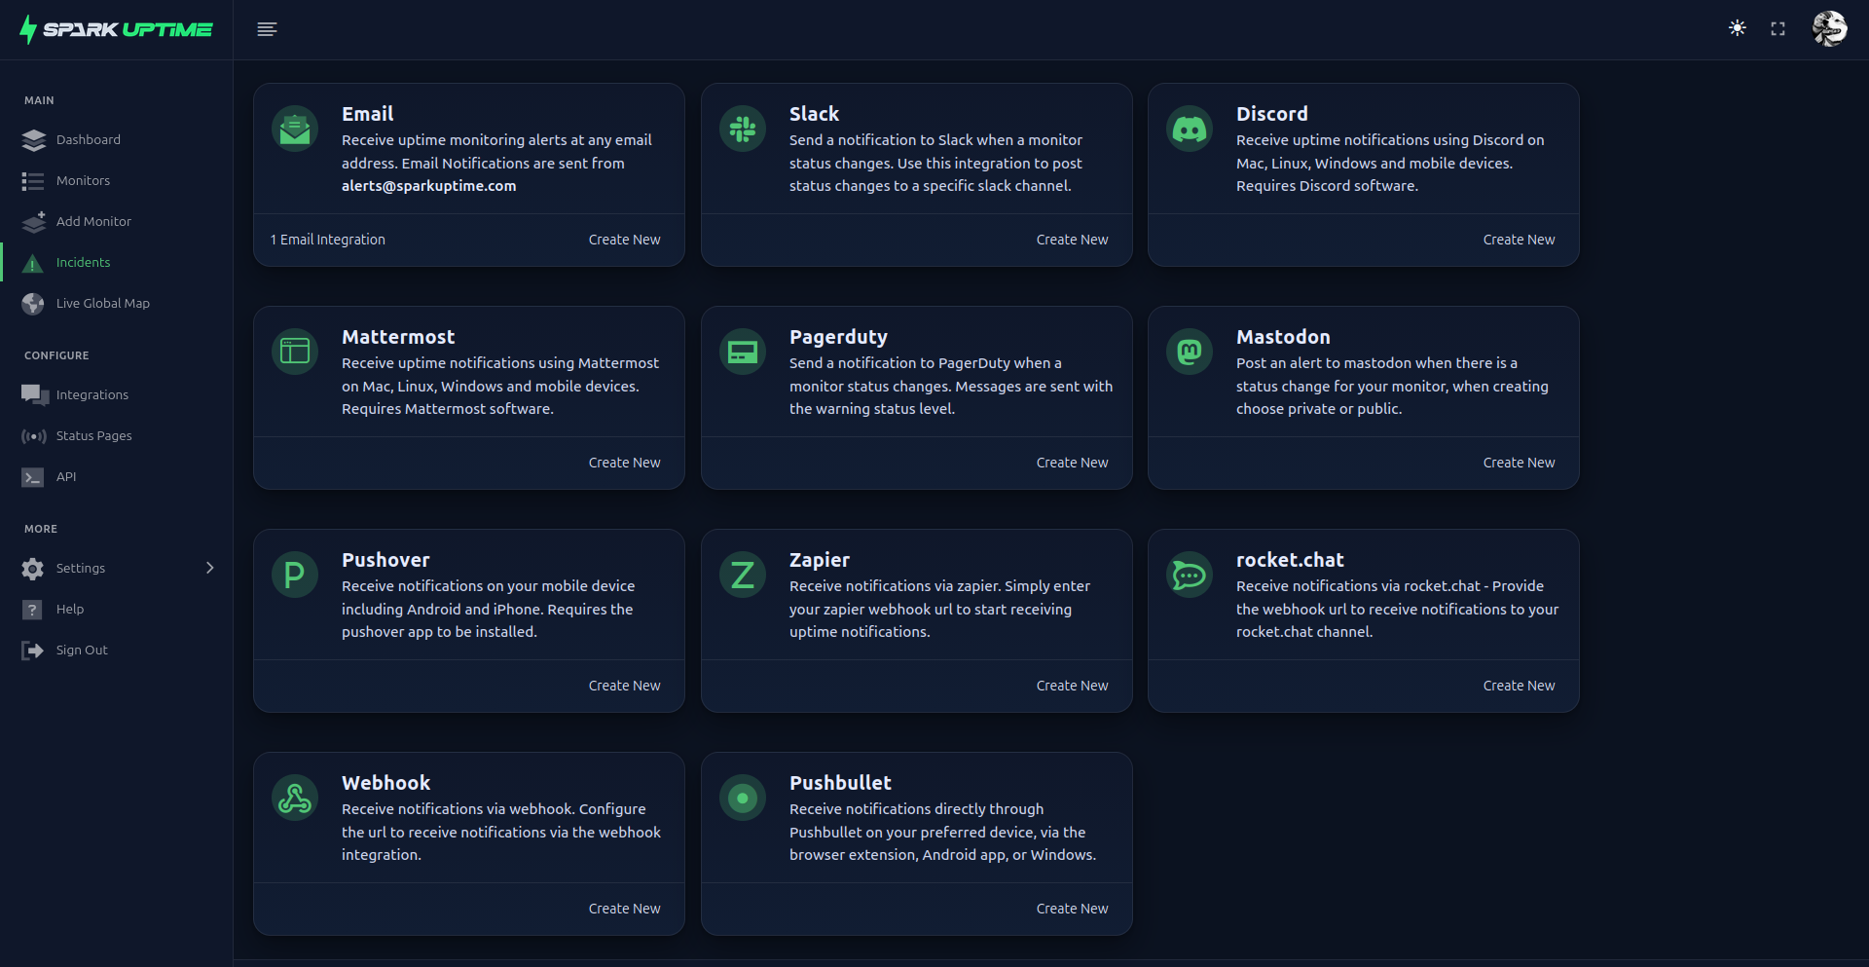Click the Add Monitor icon

point(33,222)
